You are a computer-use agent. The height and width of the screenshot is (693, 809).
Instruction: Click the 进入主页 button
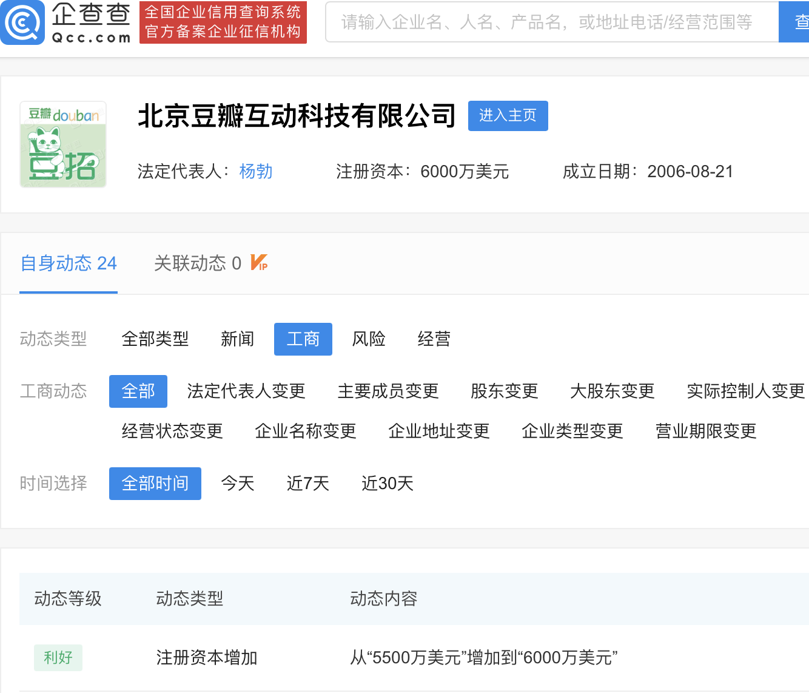point(508,116)
